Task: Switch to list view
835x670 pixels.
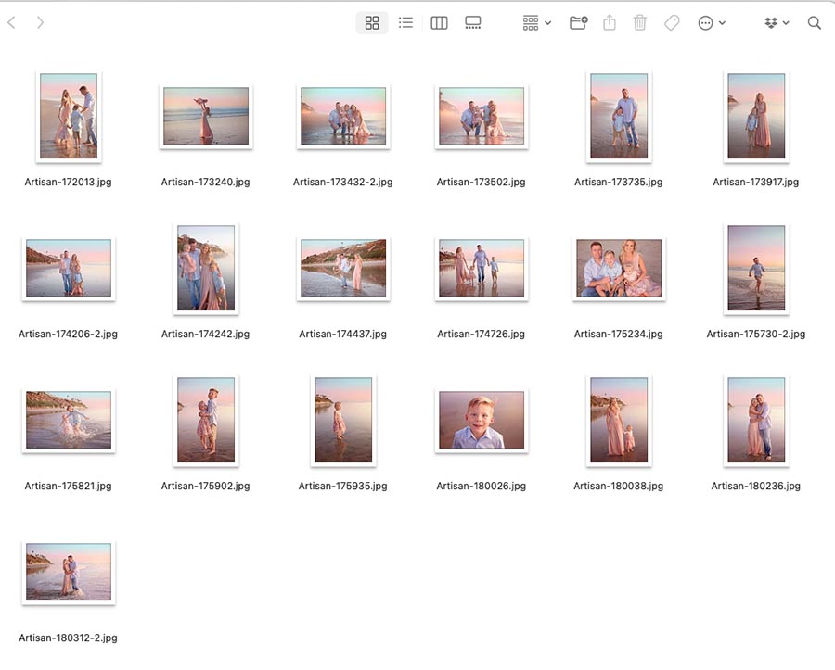Action: pos(405,22)
